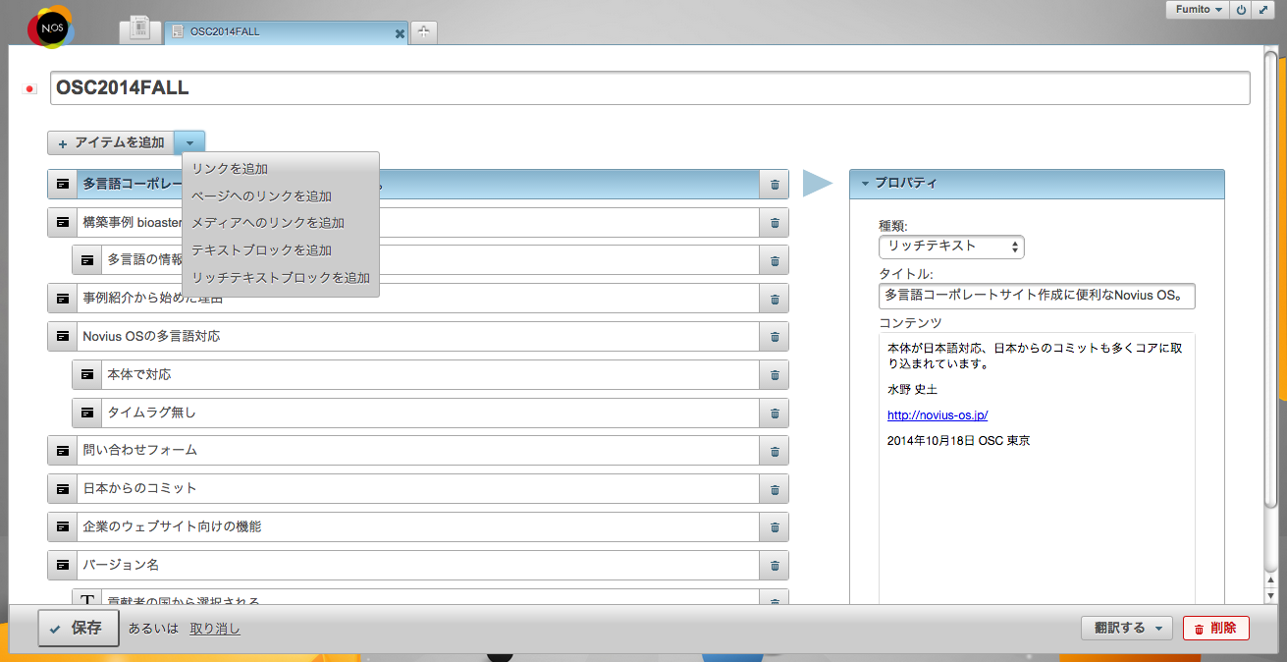This screenshot has height=662, width=1287.
Task: Click the 水野 史土 text in the content editor
Action: pos(912,389)
